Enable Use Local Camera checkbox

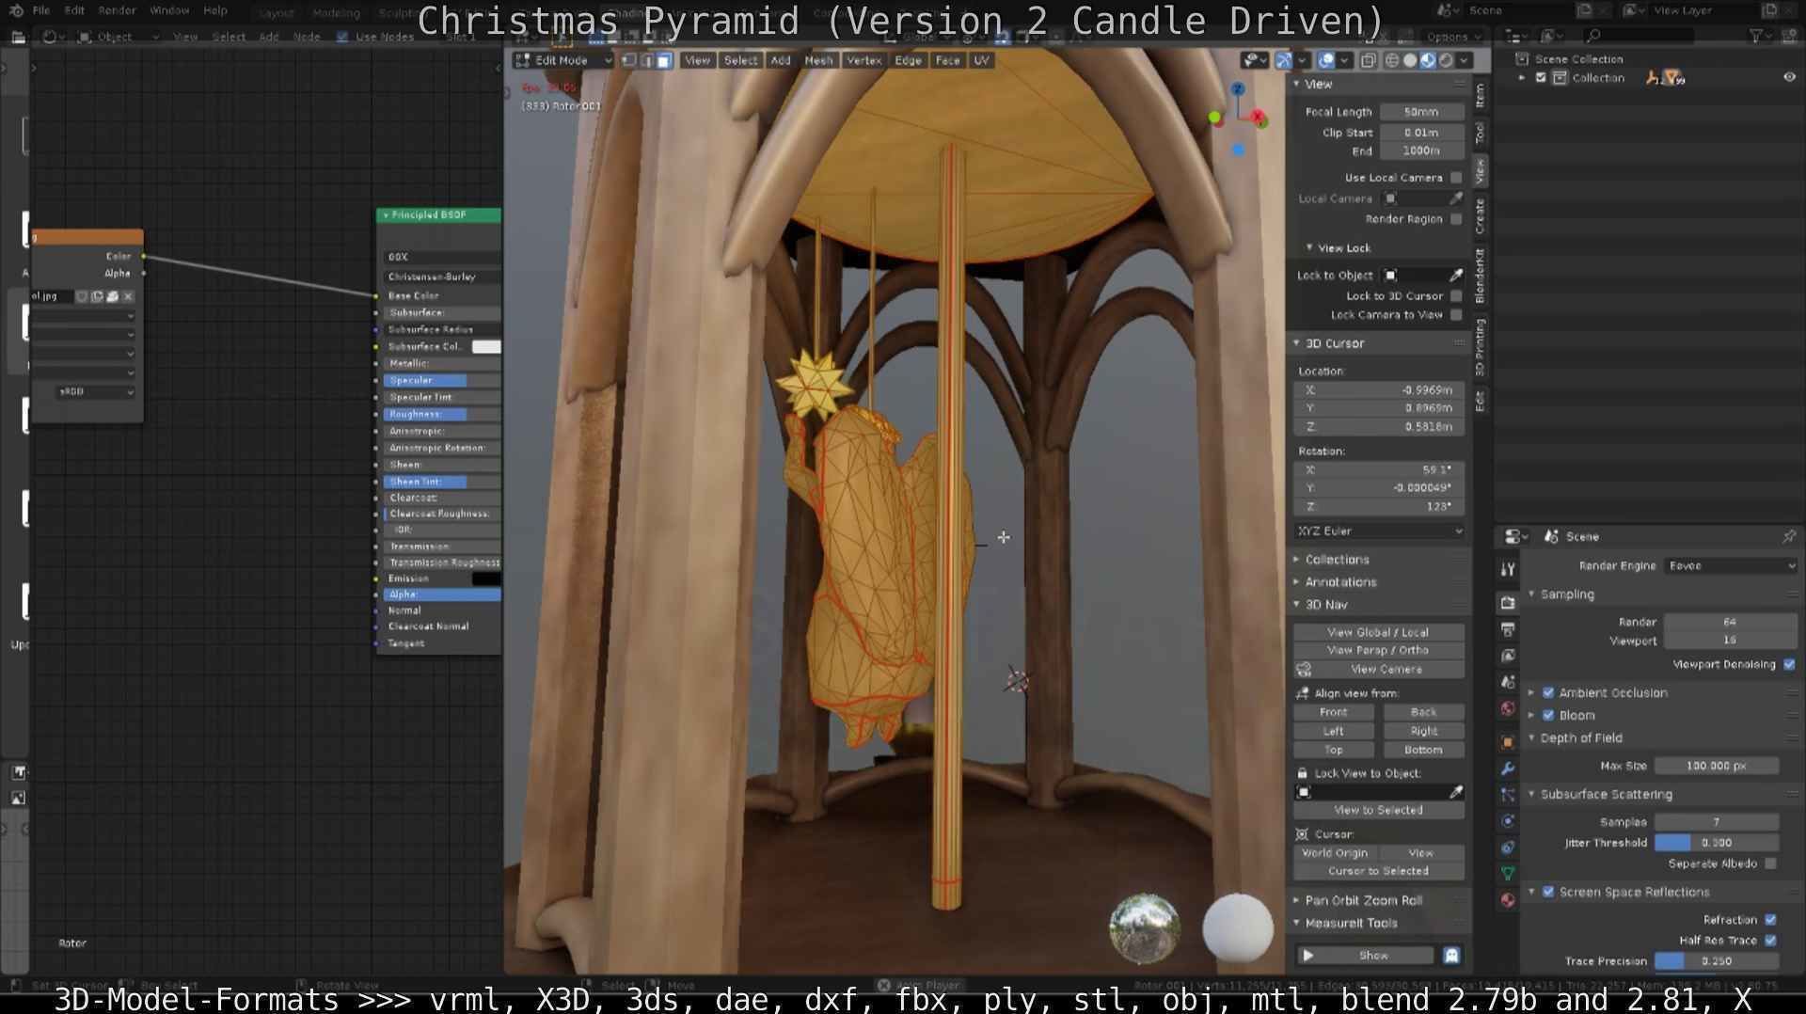pyautogui.click(x=1456, y=178)
